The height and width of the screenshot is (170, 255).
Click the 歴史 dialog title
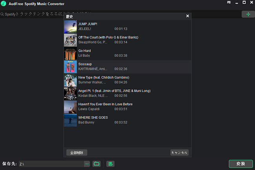point(69,17)
